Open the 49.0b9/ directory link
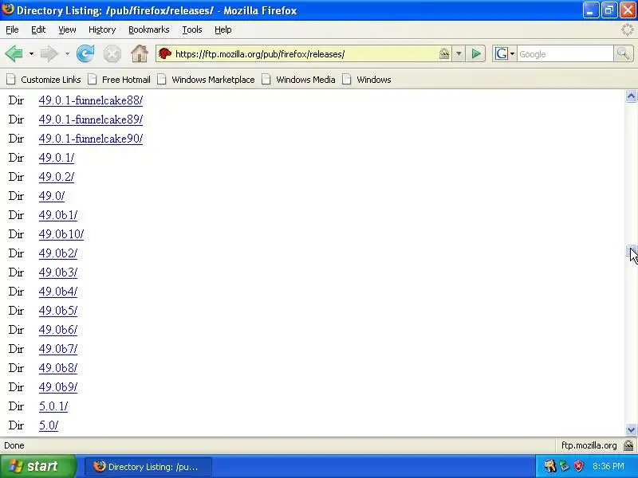 click(58, 387)
